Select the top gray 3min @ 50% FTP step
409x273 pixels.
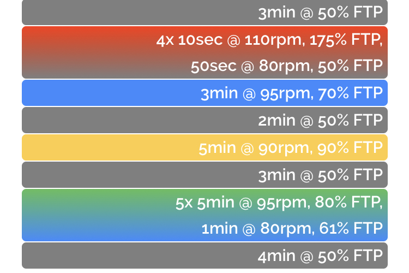pyautogui.click(x=204, y=12)
